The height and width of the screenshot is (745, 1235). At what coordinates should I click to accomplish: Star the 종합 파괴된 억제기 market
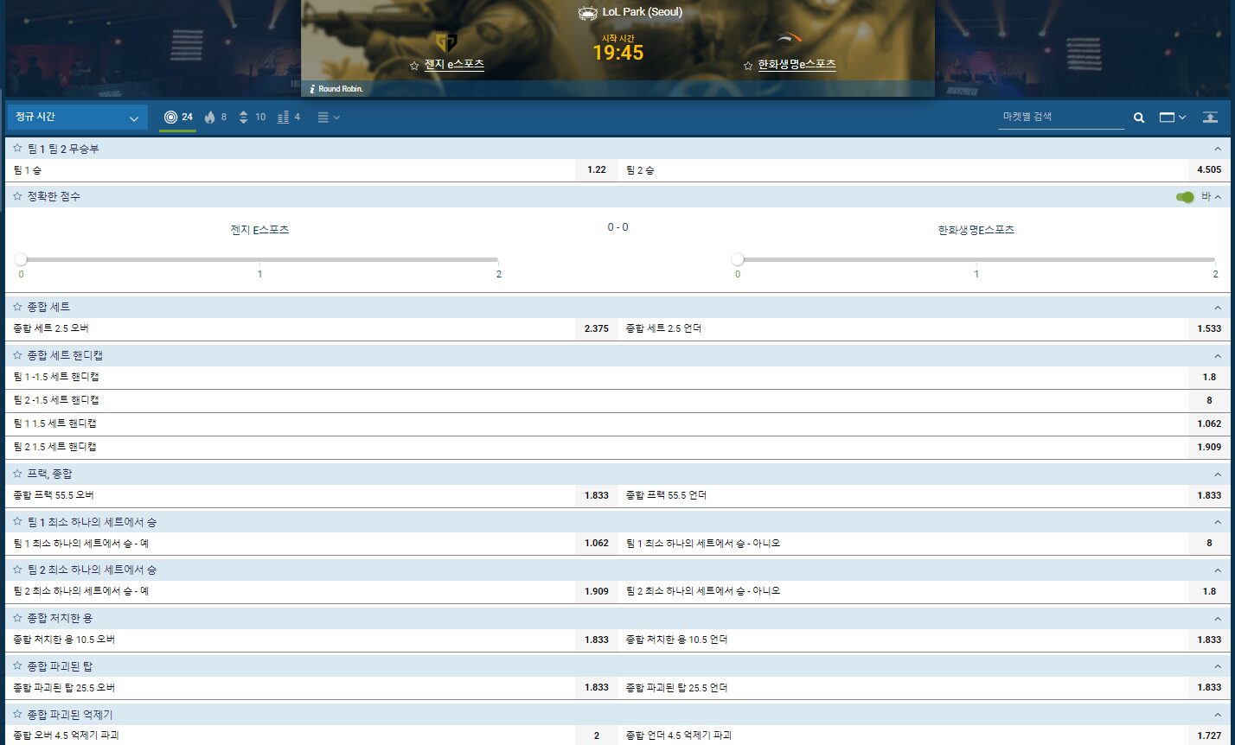[x=17, y=715]
